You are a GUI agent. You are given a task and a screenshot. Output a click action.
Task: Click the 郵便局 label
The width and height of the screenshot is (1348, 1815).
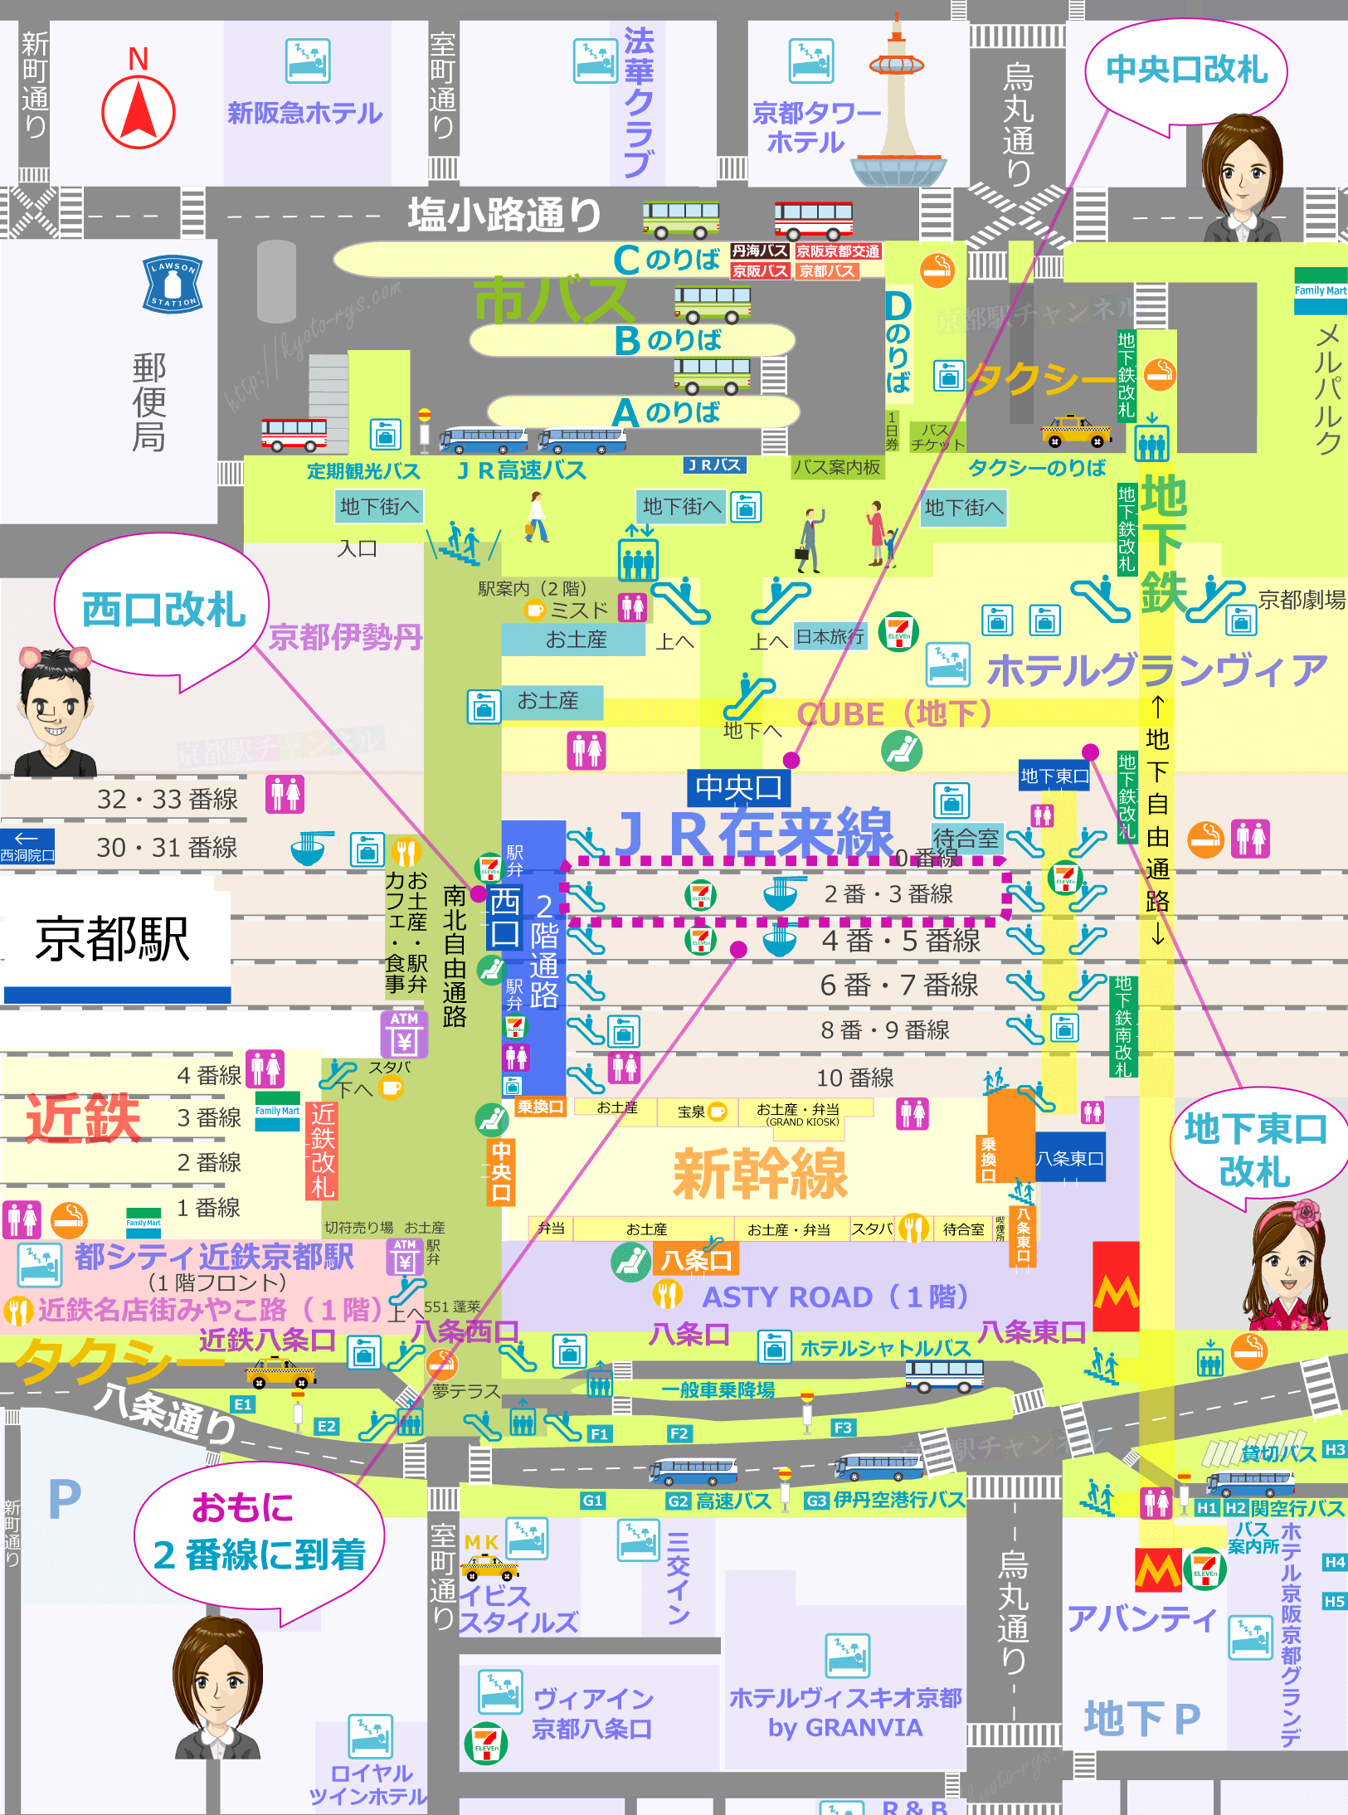(149, 401)
